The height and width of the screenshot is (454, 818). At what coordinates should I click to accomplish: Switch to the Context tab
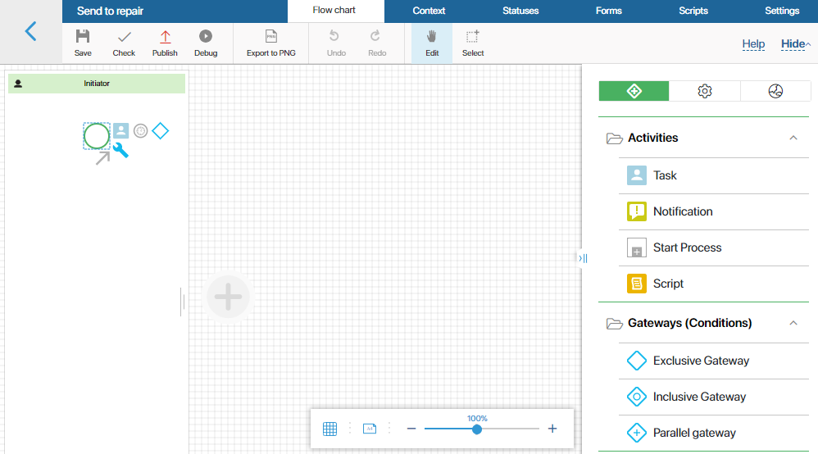pyautogui.click(x=429, y=11)
